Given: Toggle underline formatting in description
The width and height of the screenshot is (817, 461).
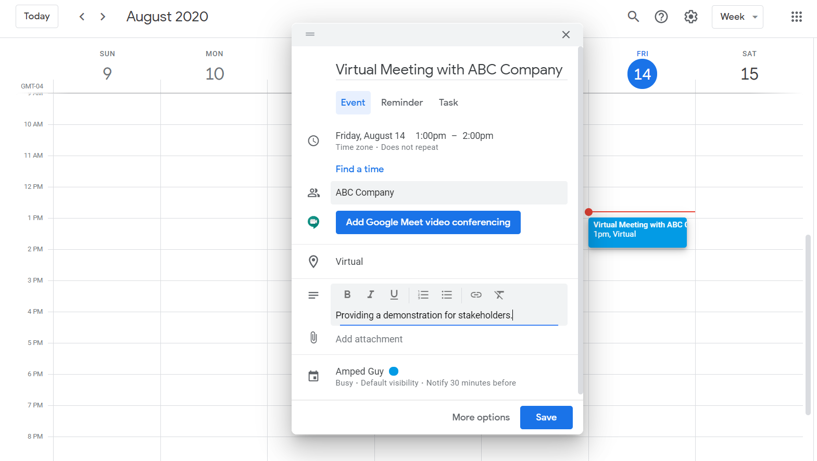Looking at the screenshot, I should (x=394, y=294).
